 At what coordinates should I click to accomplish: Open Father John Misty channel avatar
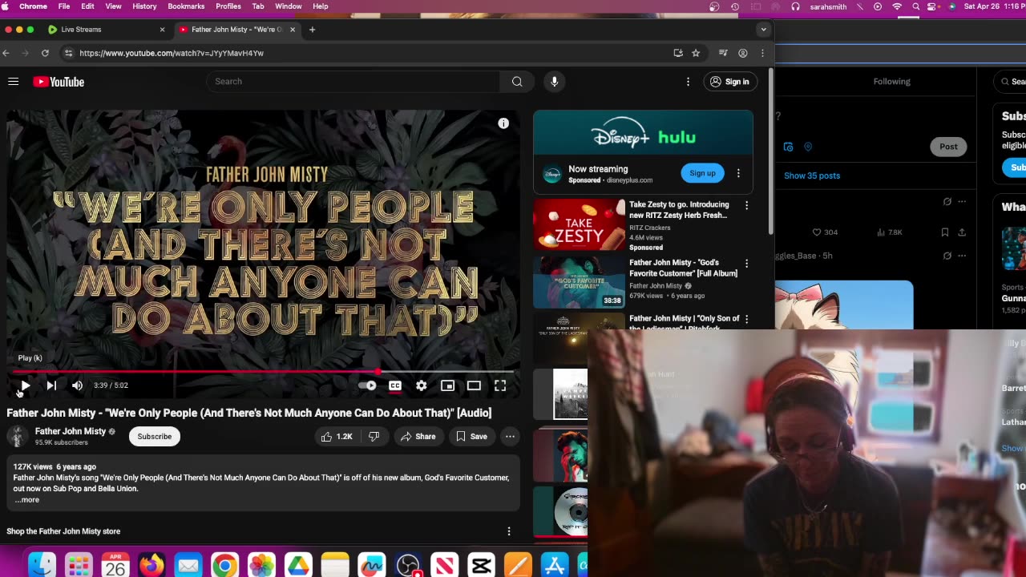pos(17,437)
